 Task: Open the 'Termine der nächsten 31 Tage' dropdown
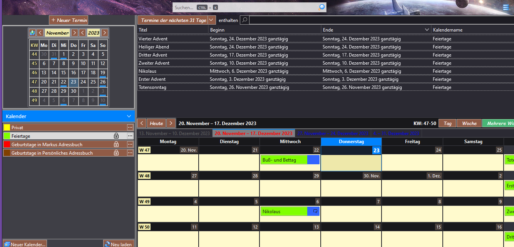[x=212, y=20]
